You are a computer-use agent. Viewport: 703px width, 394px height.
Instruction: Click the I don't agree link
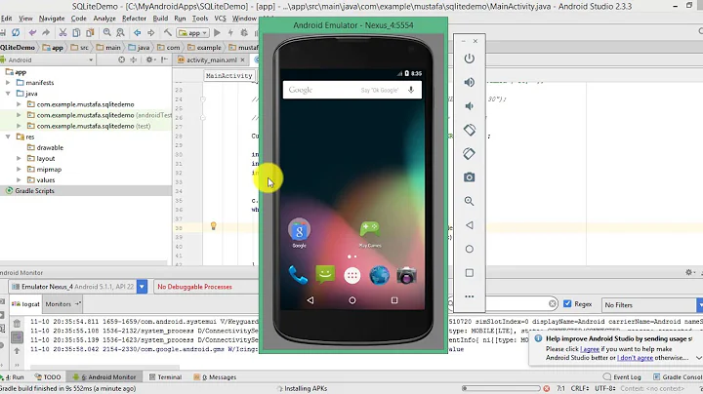(x=635, y=358)
